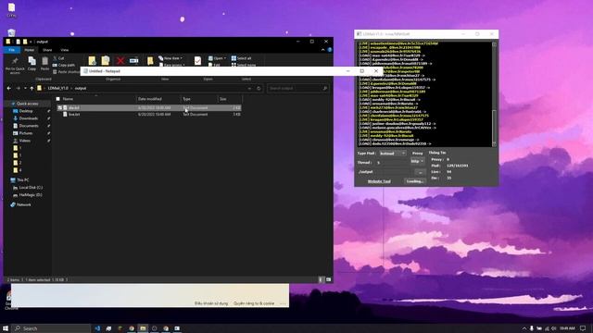Screen dimensions: 593x333
Task: Select Downloads in navigation pane
Action: pyautogui.click(x=29, y=118)
